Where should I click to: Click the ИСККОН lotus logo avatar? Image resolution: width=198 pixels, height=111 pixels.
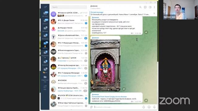(x=54, y=82)
